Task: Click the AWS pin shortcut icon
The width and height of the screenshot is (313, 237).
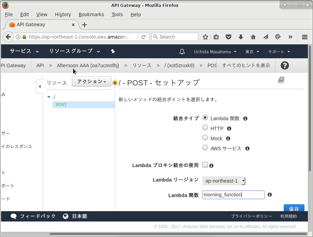Action: pos(113,51)
